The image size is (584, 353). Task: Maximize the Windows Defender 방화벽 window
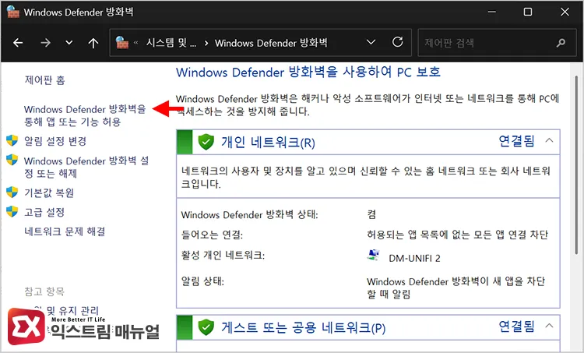pyautogui.click(x=528, y=12)
